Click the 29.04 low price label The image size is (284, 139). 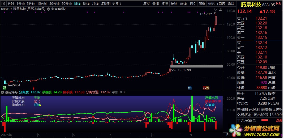(x=16, y=85)
